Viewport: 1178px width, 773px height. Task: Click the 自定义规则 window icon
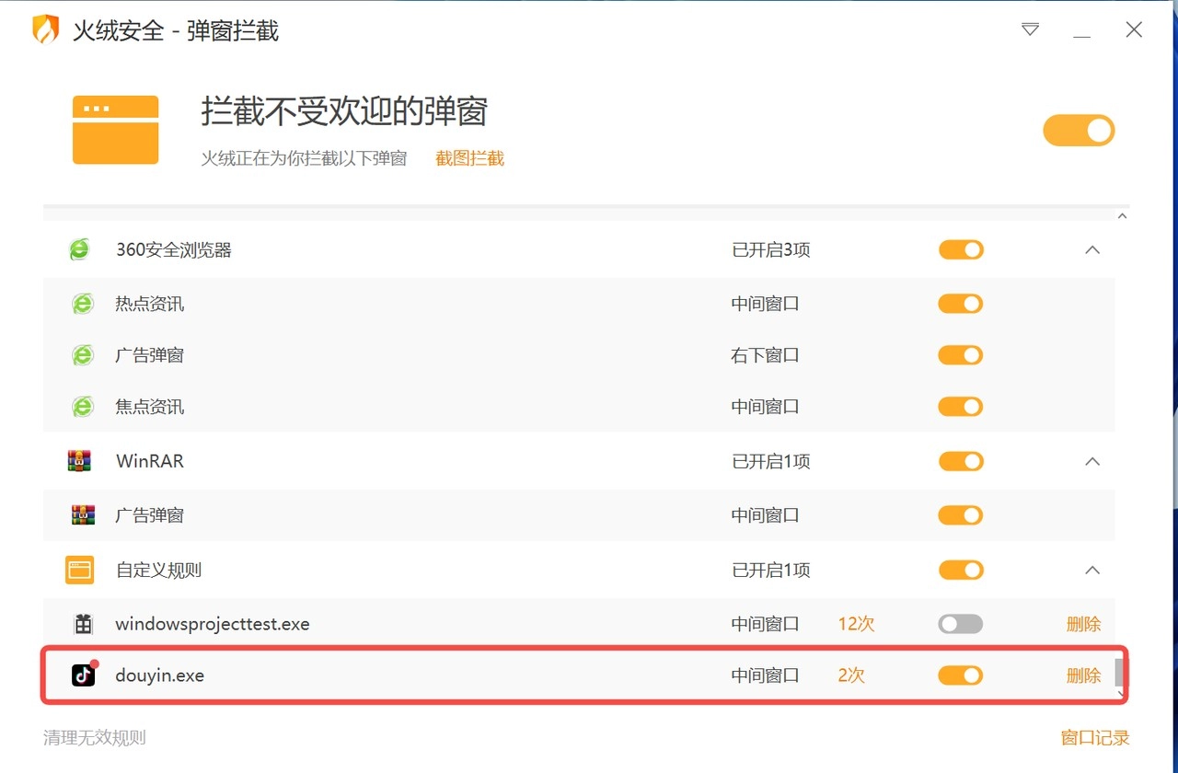pyautogui.click(x=80, y=571)
